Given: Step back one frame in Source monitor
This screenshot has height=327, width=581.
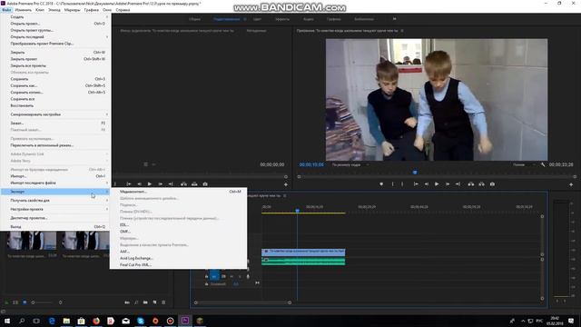Looking at the screenshot, I should coord(139,183).
